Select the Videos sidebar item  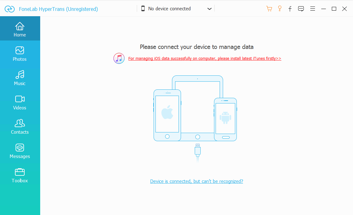point(20,102)
